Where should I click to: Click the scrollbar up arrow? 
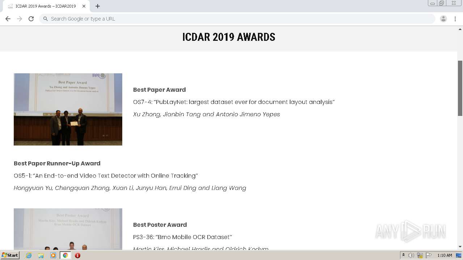point(460,29)
